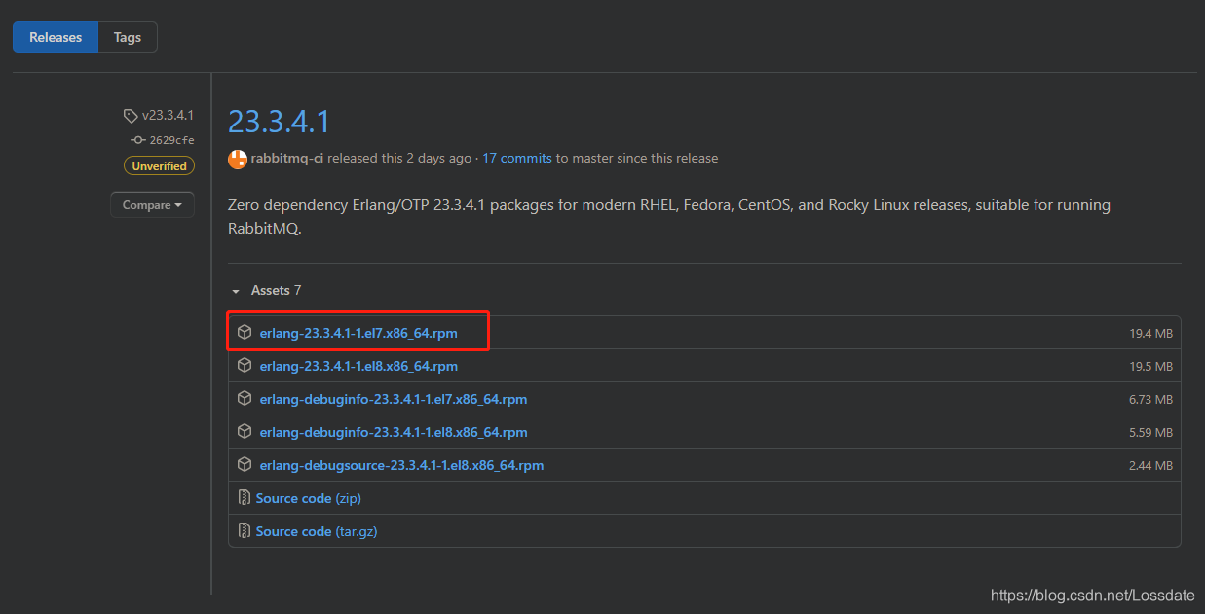Click the 5.59 MB file size

[x=1150, y=432]
